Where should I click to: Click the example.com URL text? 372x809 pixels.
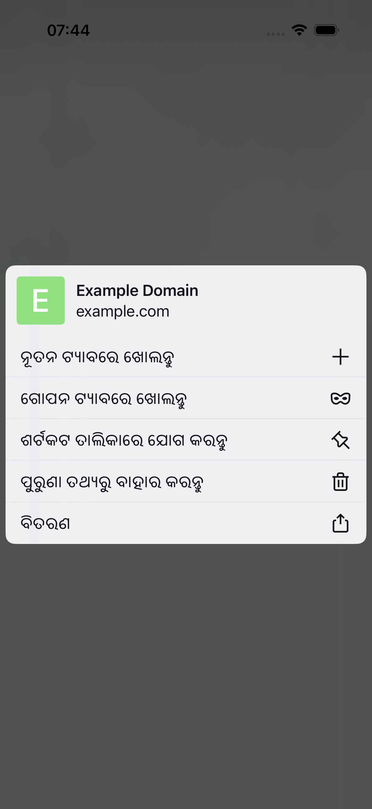point(123,312)
